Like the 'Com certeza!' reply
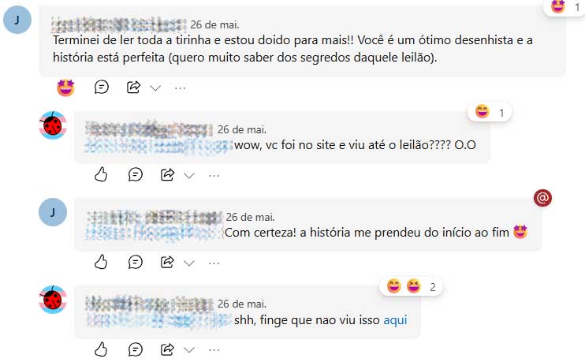 point(101,262)
